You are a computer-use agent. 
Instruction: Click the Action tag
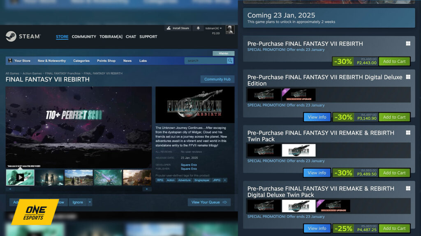pos(171,180)
